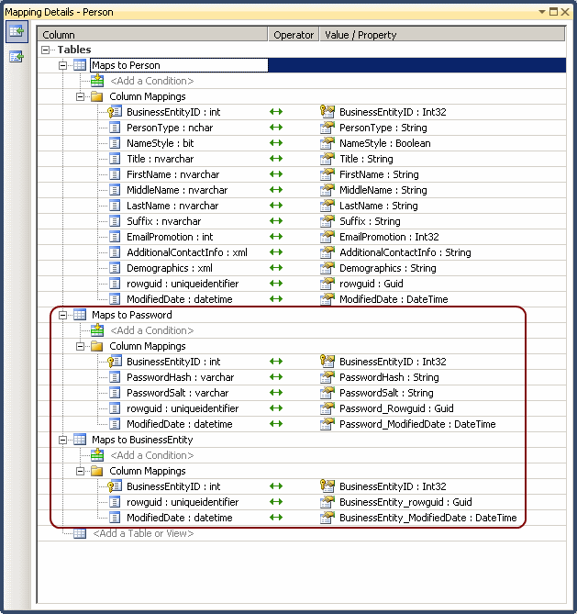Click the Column header
This screenshot has height=614, width=577.
152,35
